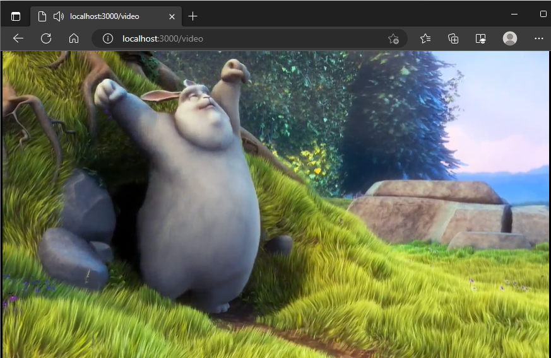Add this page to favorites
Viewport: 551px width, 358px height.
[393, 38]
